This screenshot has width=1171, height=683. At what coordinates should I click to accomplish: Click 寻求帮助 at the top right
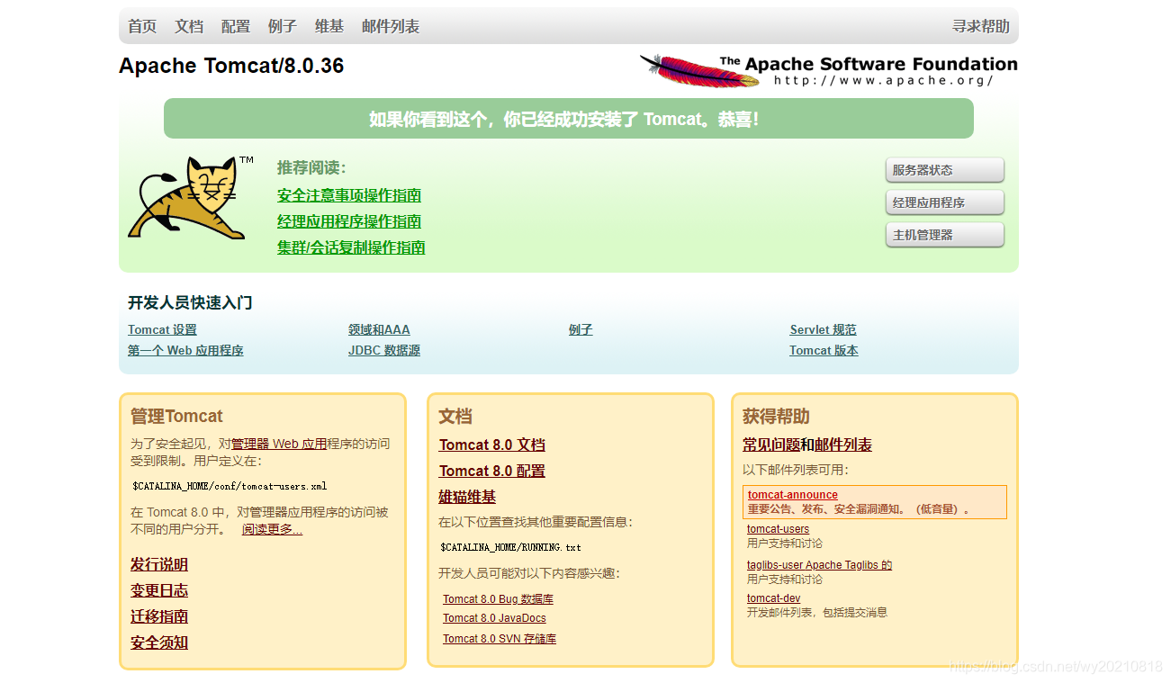pyautogui.click(x=980, y=26)
